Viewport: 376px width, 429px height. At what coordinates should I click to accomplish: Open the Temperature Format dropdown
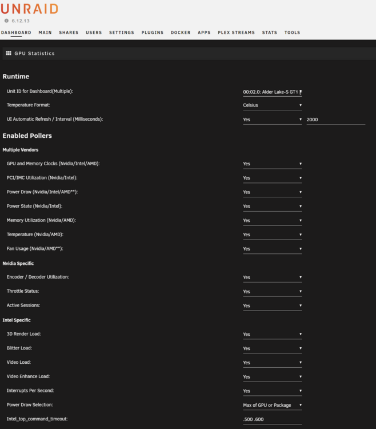[x=273, y=105]
